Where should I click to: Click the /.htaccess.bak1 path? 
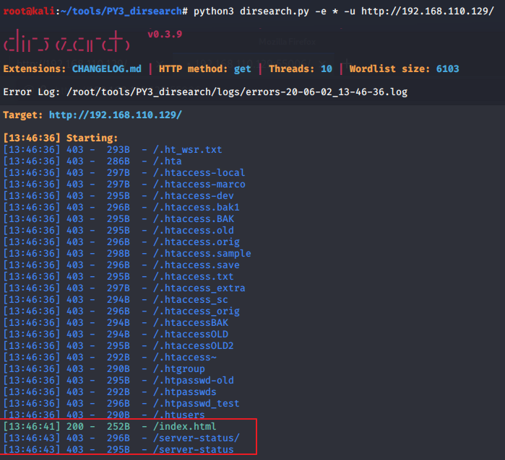(196, 208)
